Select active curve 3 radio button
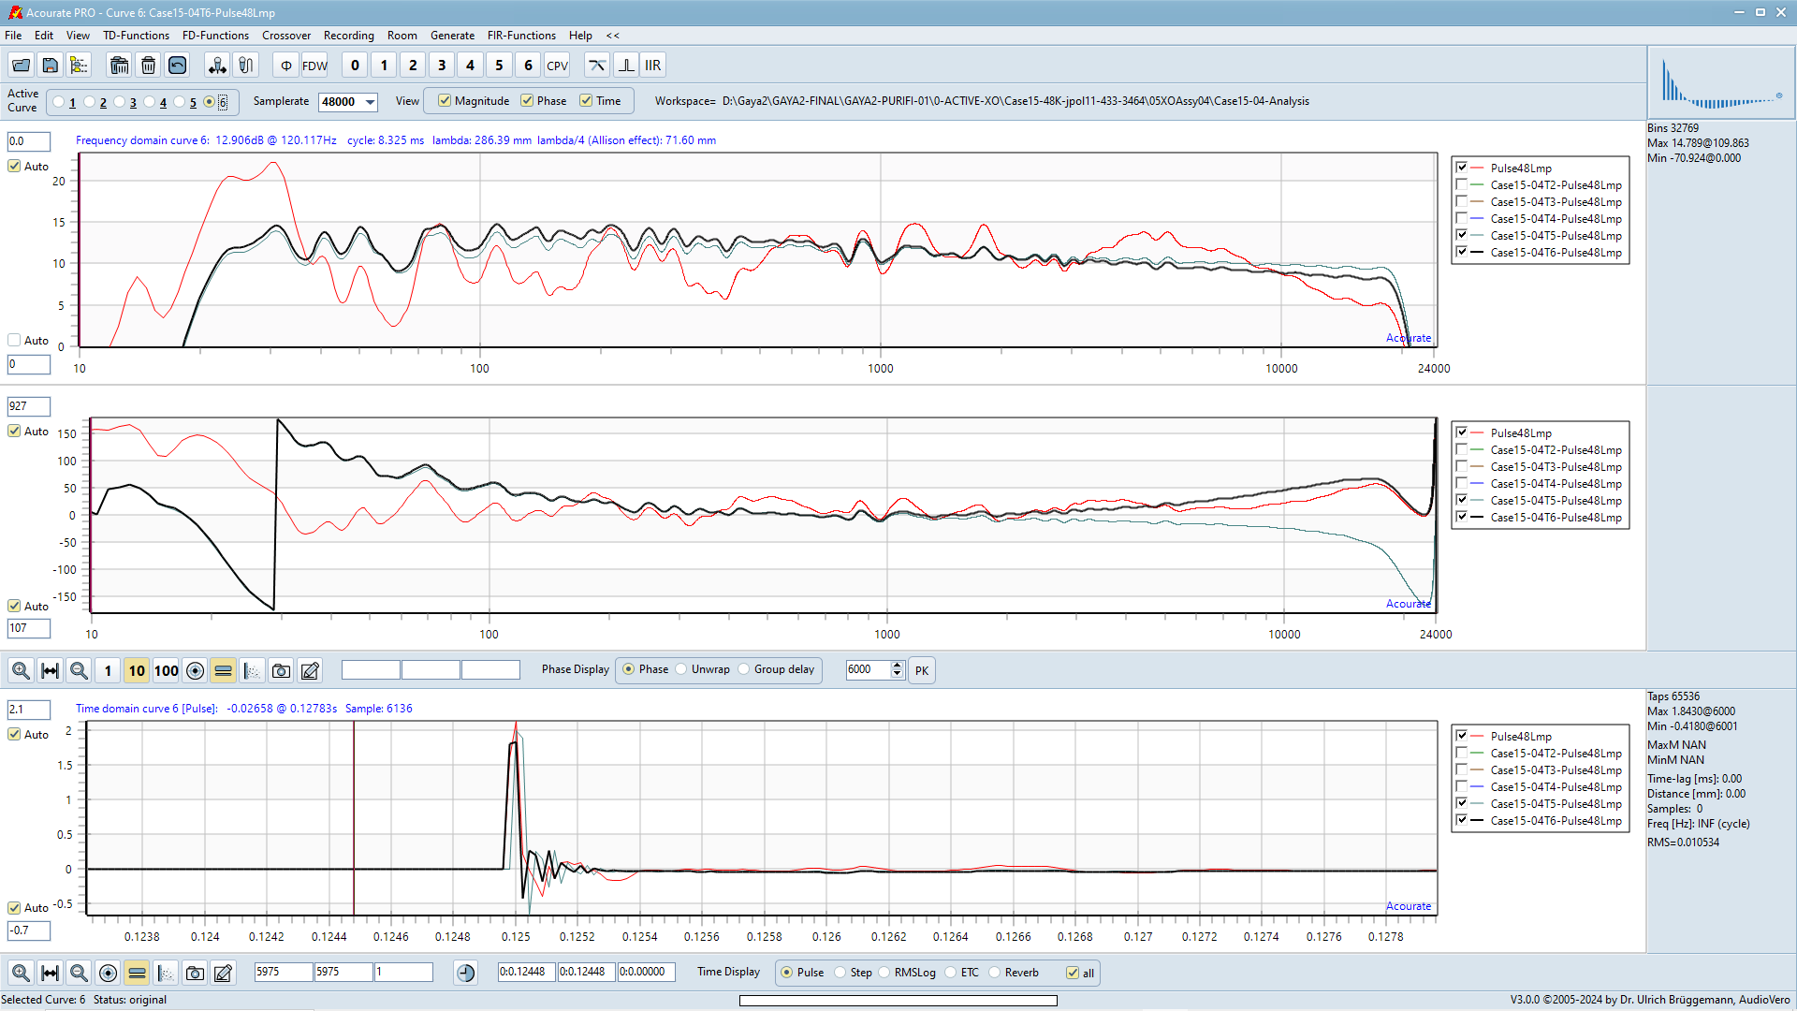Screen dimensions: 1797x1011 (x=120, y=102)
